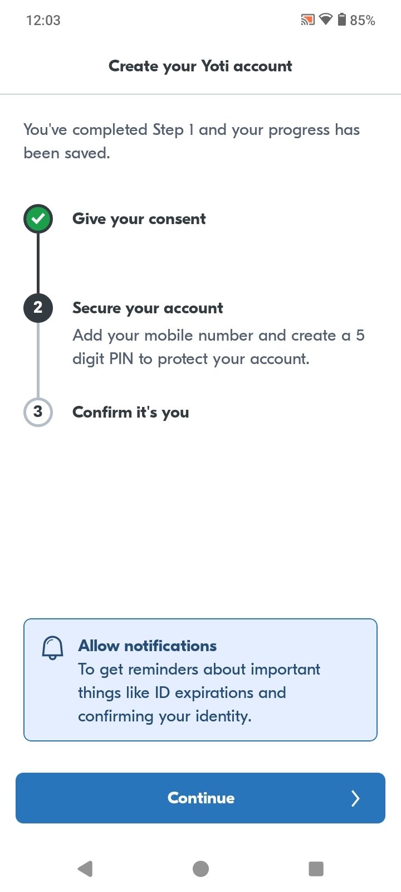Tap the Create your Yoti account title
Image resolution: width=401 pixels, height=892 pixels.
[200, 66]
